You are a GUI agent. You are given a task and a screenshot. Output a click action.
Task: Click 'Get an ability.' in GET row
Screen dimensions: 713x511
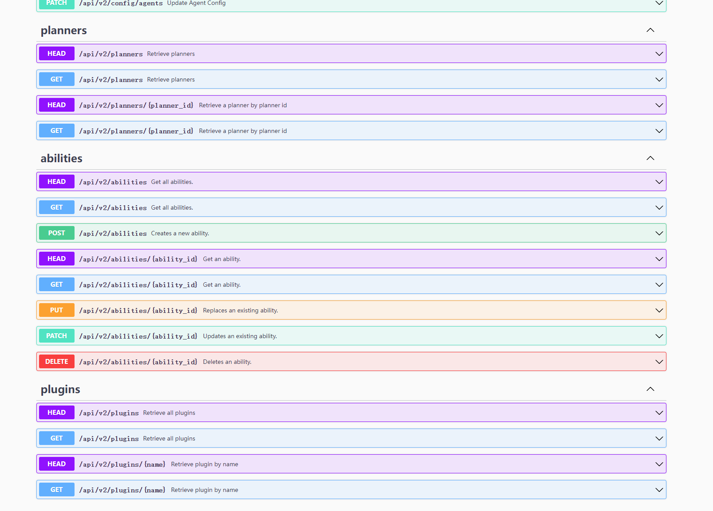click(222, 285)
